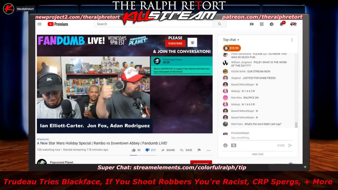The width and height of the screenshot is (338, 190).
Task: Click the YouTube Search input field
Action: tap(154, 24)
